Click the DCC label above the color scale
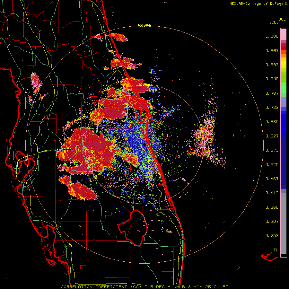289x289 pixels. pos(282,19)
